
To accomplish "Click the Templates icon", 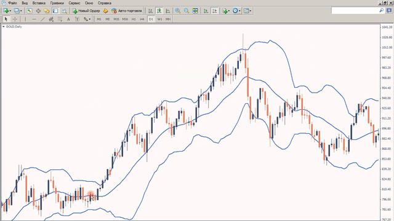I will point(246,11).
